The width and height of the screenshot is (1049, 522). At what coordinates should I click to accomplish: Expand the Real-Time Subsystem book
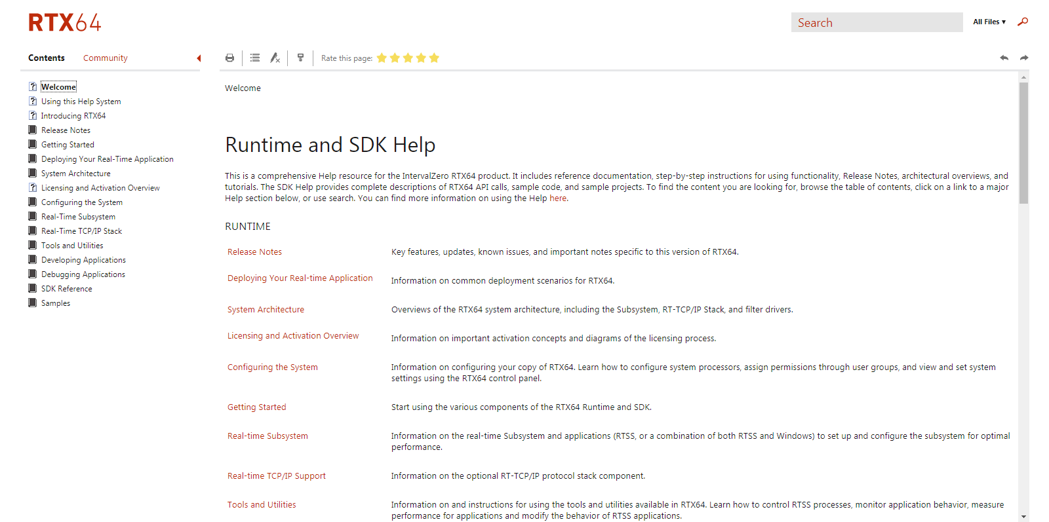pyautogui.click(x=33, y=216)
